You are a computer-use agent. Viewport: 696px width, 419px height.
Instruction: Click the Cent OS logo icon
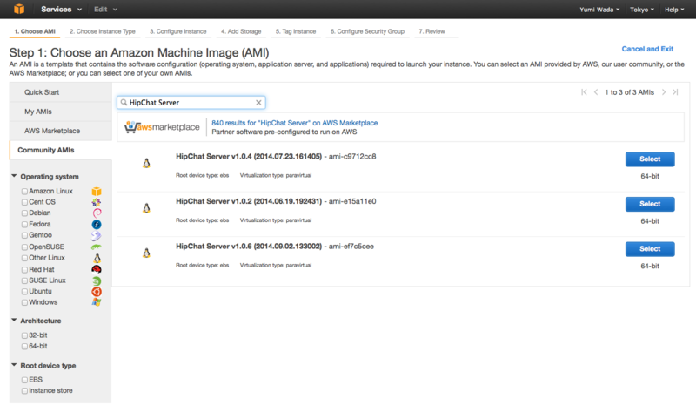tap(97, 202)
